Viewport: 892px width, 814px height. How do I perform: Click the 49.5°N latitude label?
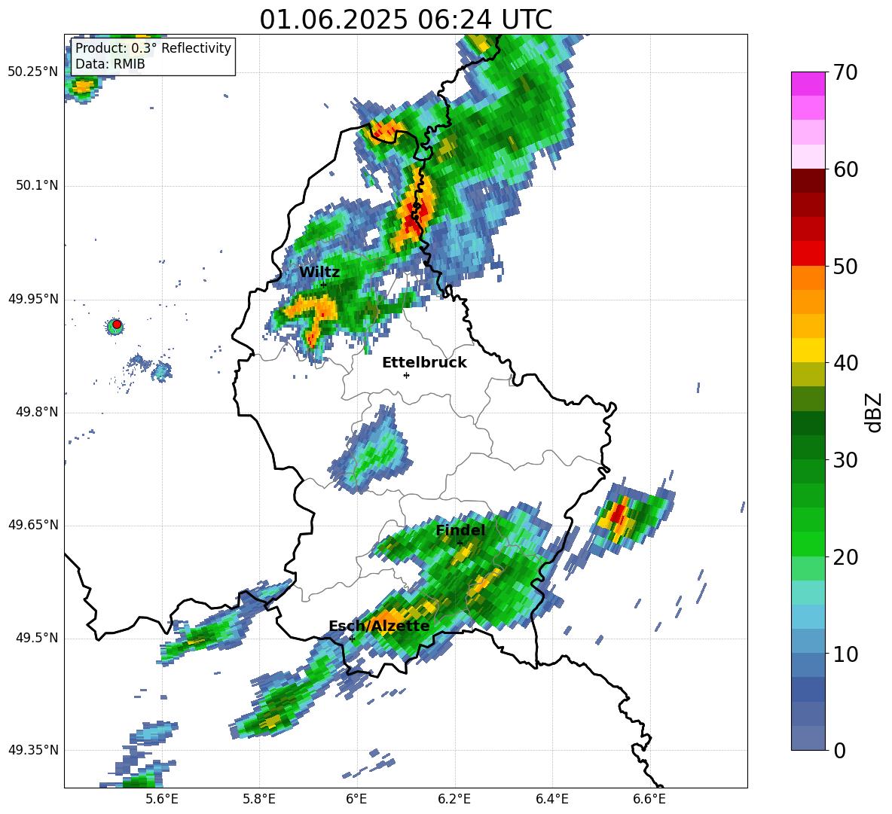pyautogui.click(x=37, y=638)
